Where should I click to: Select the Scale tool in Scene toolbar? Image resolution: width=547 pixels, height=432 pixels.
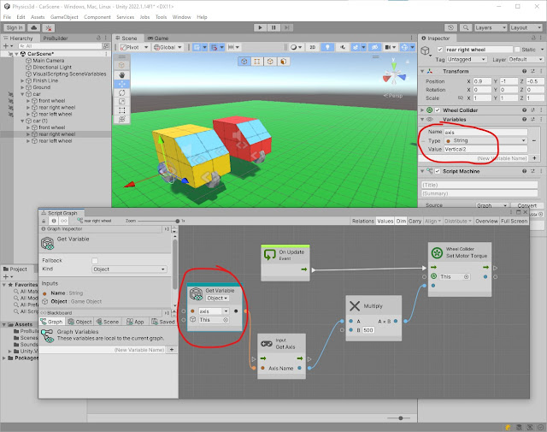[x=121, y=102]
